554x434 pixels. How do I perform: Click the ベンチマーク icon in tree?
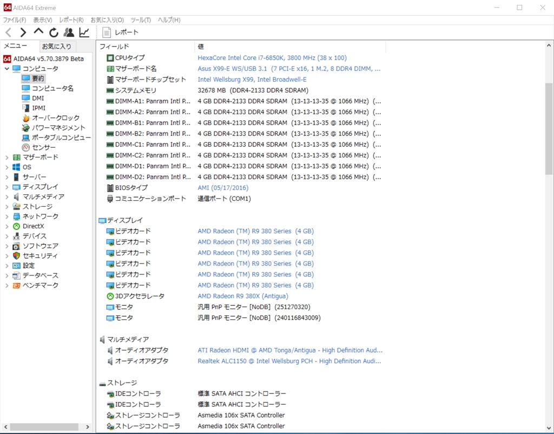click(16, 286)
